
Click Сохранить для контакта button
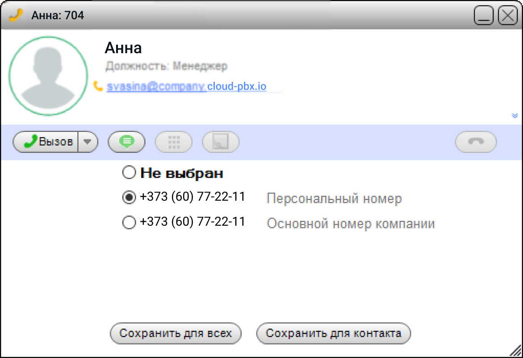(334, 333)
